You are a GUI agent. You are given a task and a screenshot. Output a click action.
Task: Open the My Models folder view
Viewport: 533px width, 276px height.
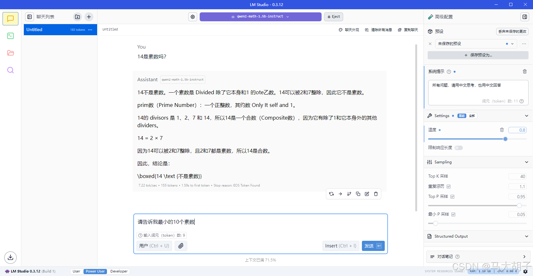pos(10,53)
